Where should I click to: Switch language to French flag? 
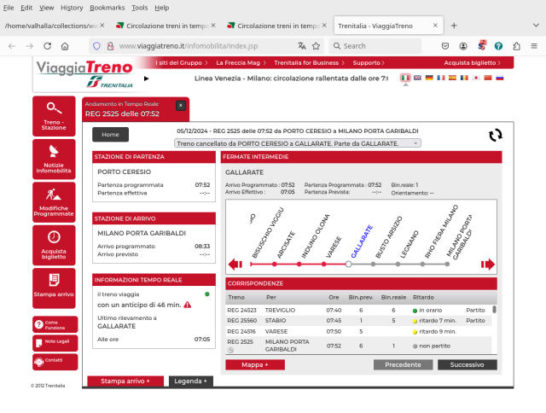pyautogui.click(x=441, y=78)
